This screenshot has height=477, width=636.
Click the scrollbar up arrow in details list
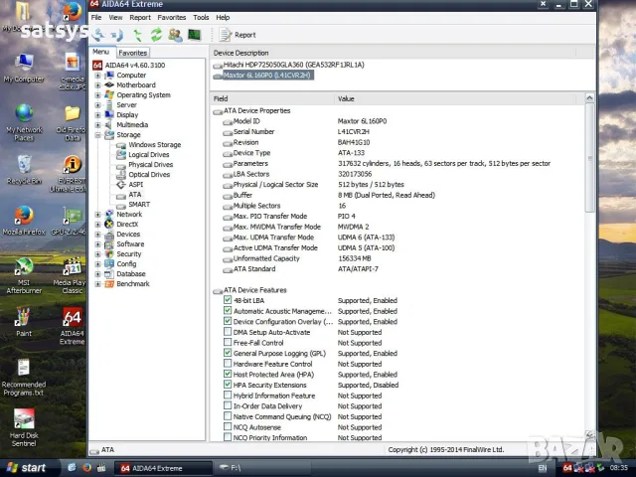coord(589,97)
